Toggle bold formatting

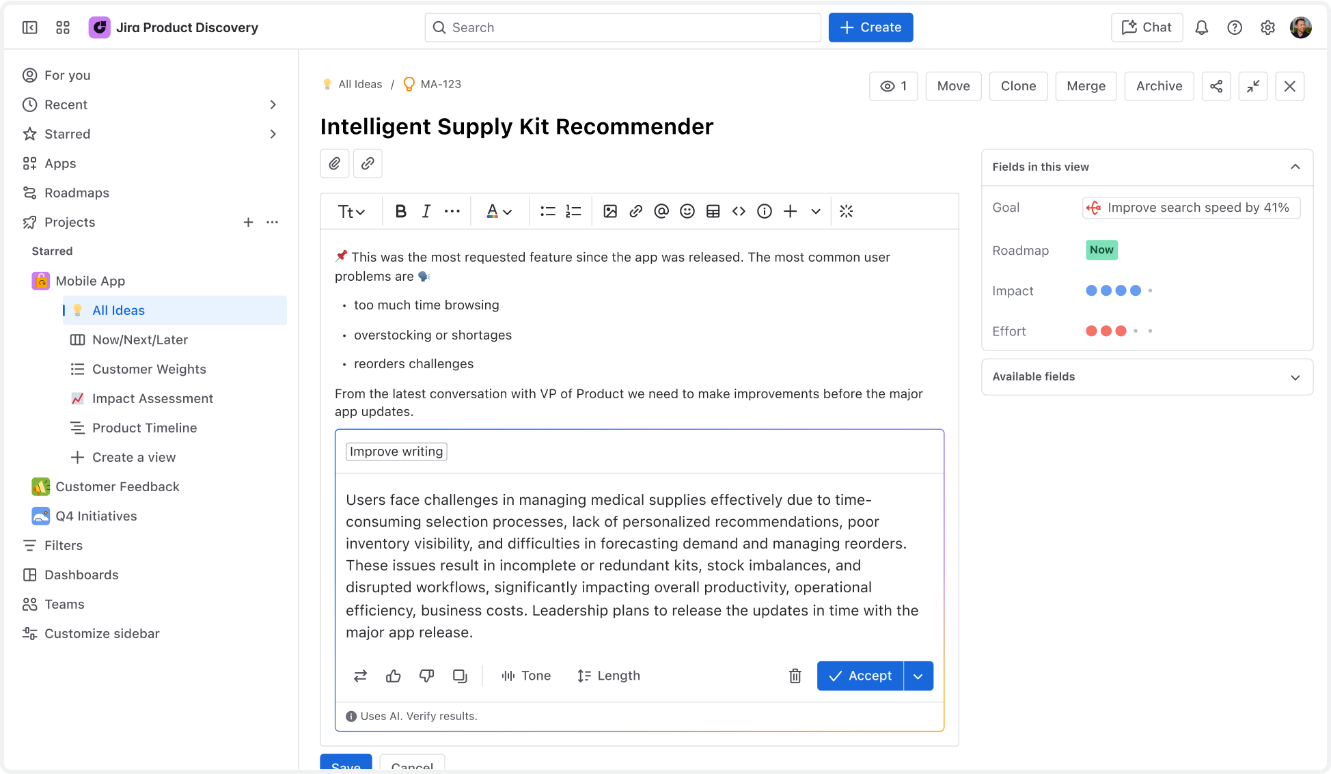(401, 211)
